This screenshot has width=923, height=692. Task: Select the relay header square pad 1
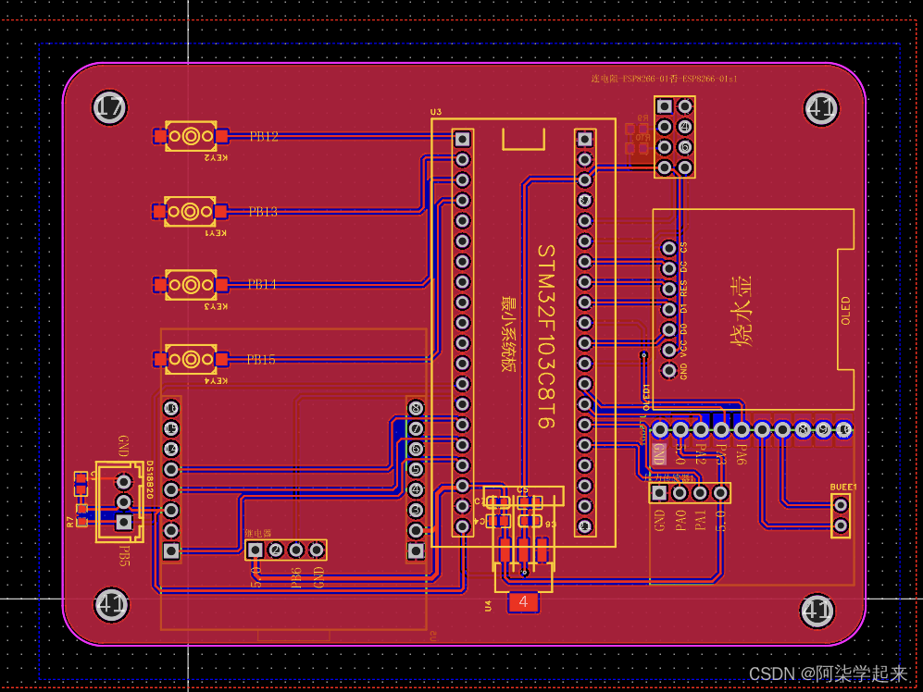tap(255, 550)
